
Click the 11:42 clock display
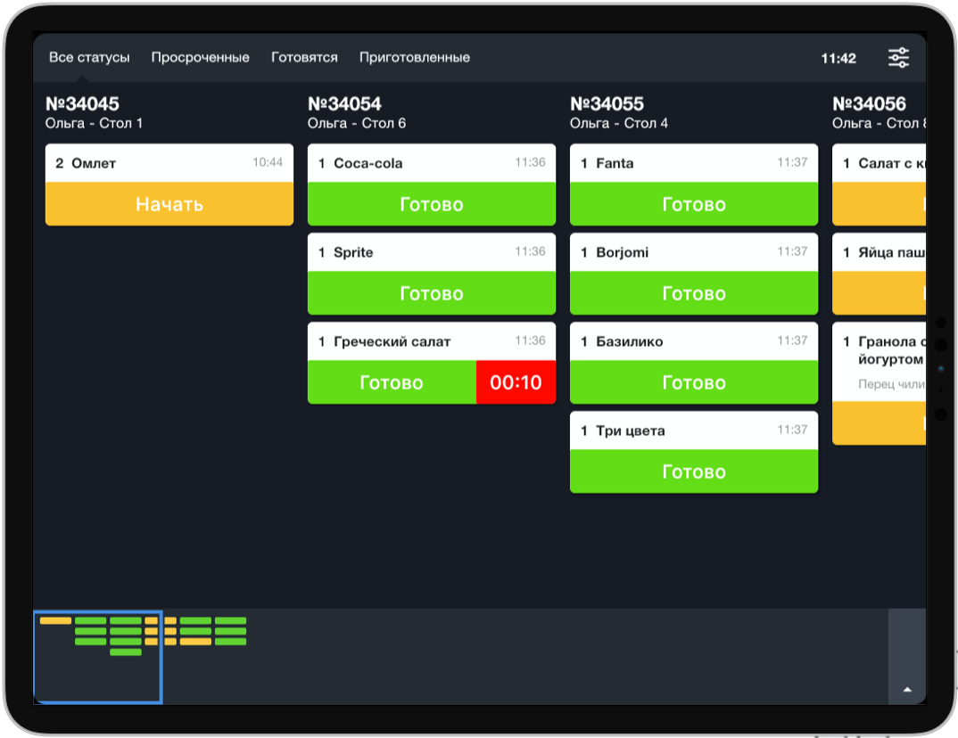(x=839, y=57)
